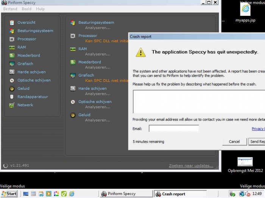Select Randapparatuur in the sidebar
The width and height of the screenshot is (265, 198).
[x=33, y=97]
